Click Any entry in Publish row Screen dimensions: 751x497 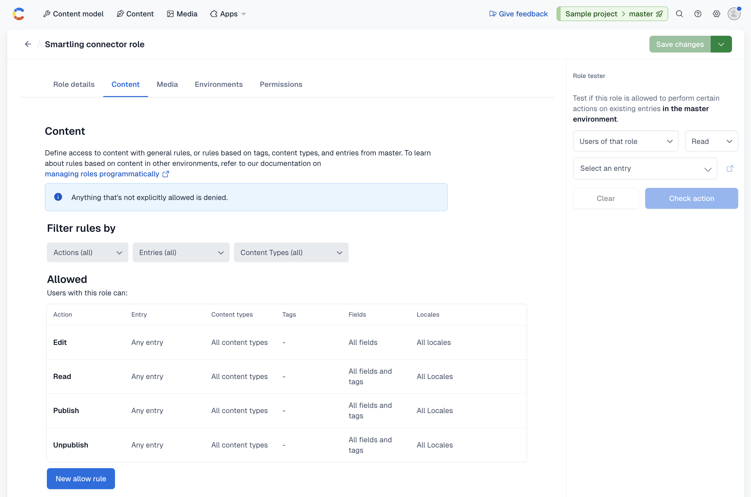click(x=147, y=410)
